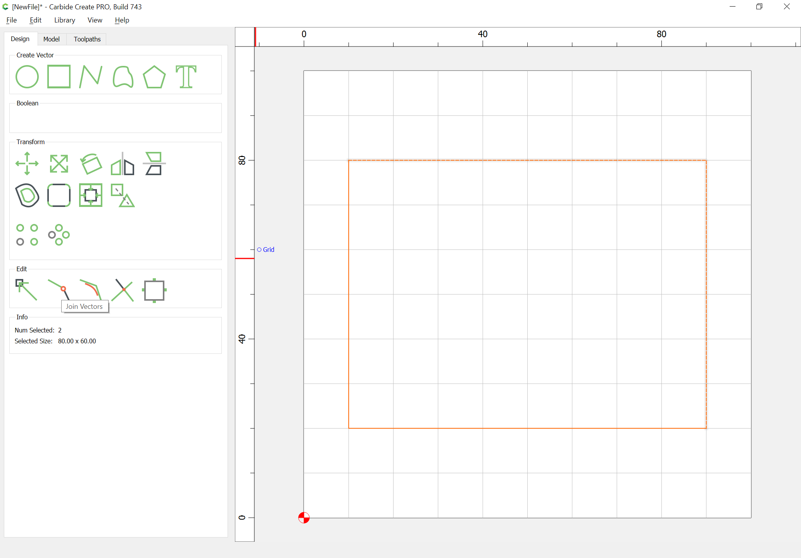Click the horizontal ruler label 40

click(483, 34)
